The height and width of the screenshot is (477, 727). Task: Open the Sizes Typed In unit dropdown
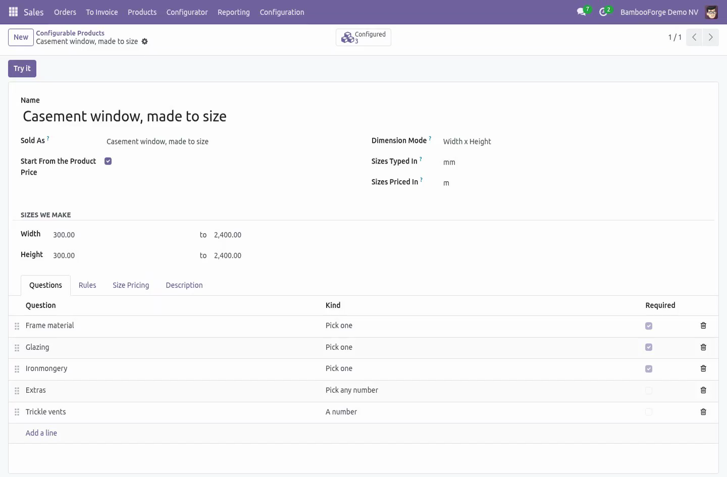coord(575,163)
